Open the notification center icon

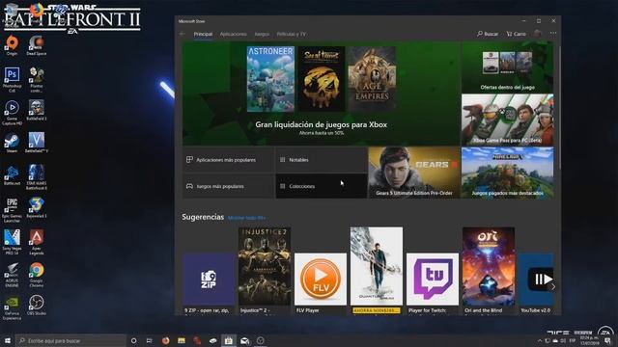pyautogui.click(x=607, y=340)
